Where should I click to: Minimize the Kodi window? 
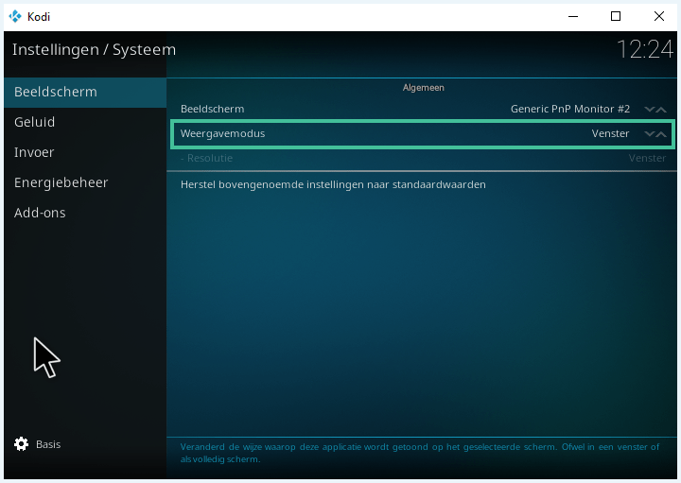tap(573, 16)
